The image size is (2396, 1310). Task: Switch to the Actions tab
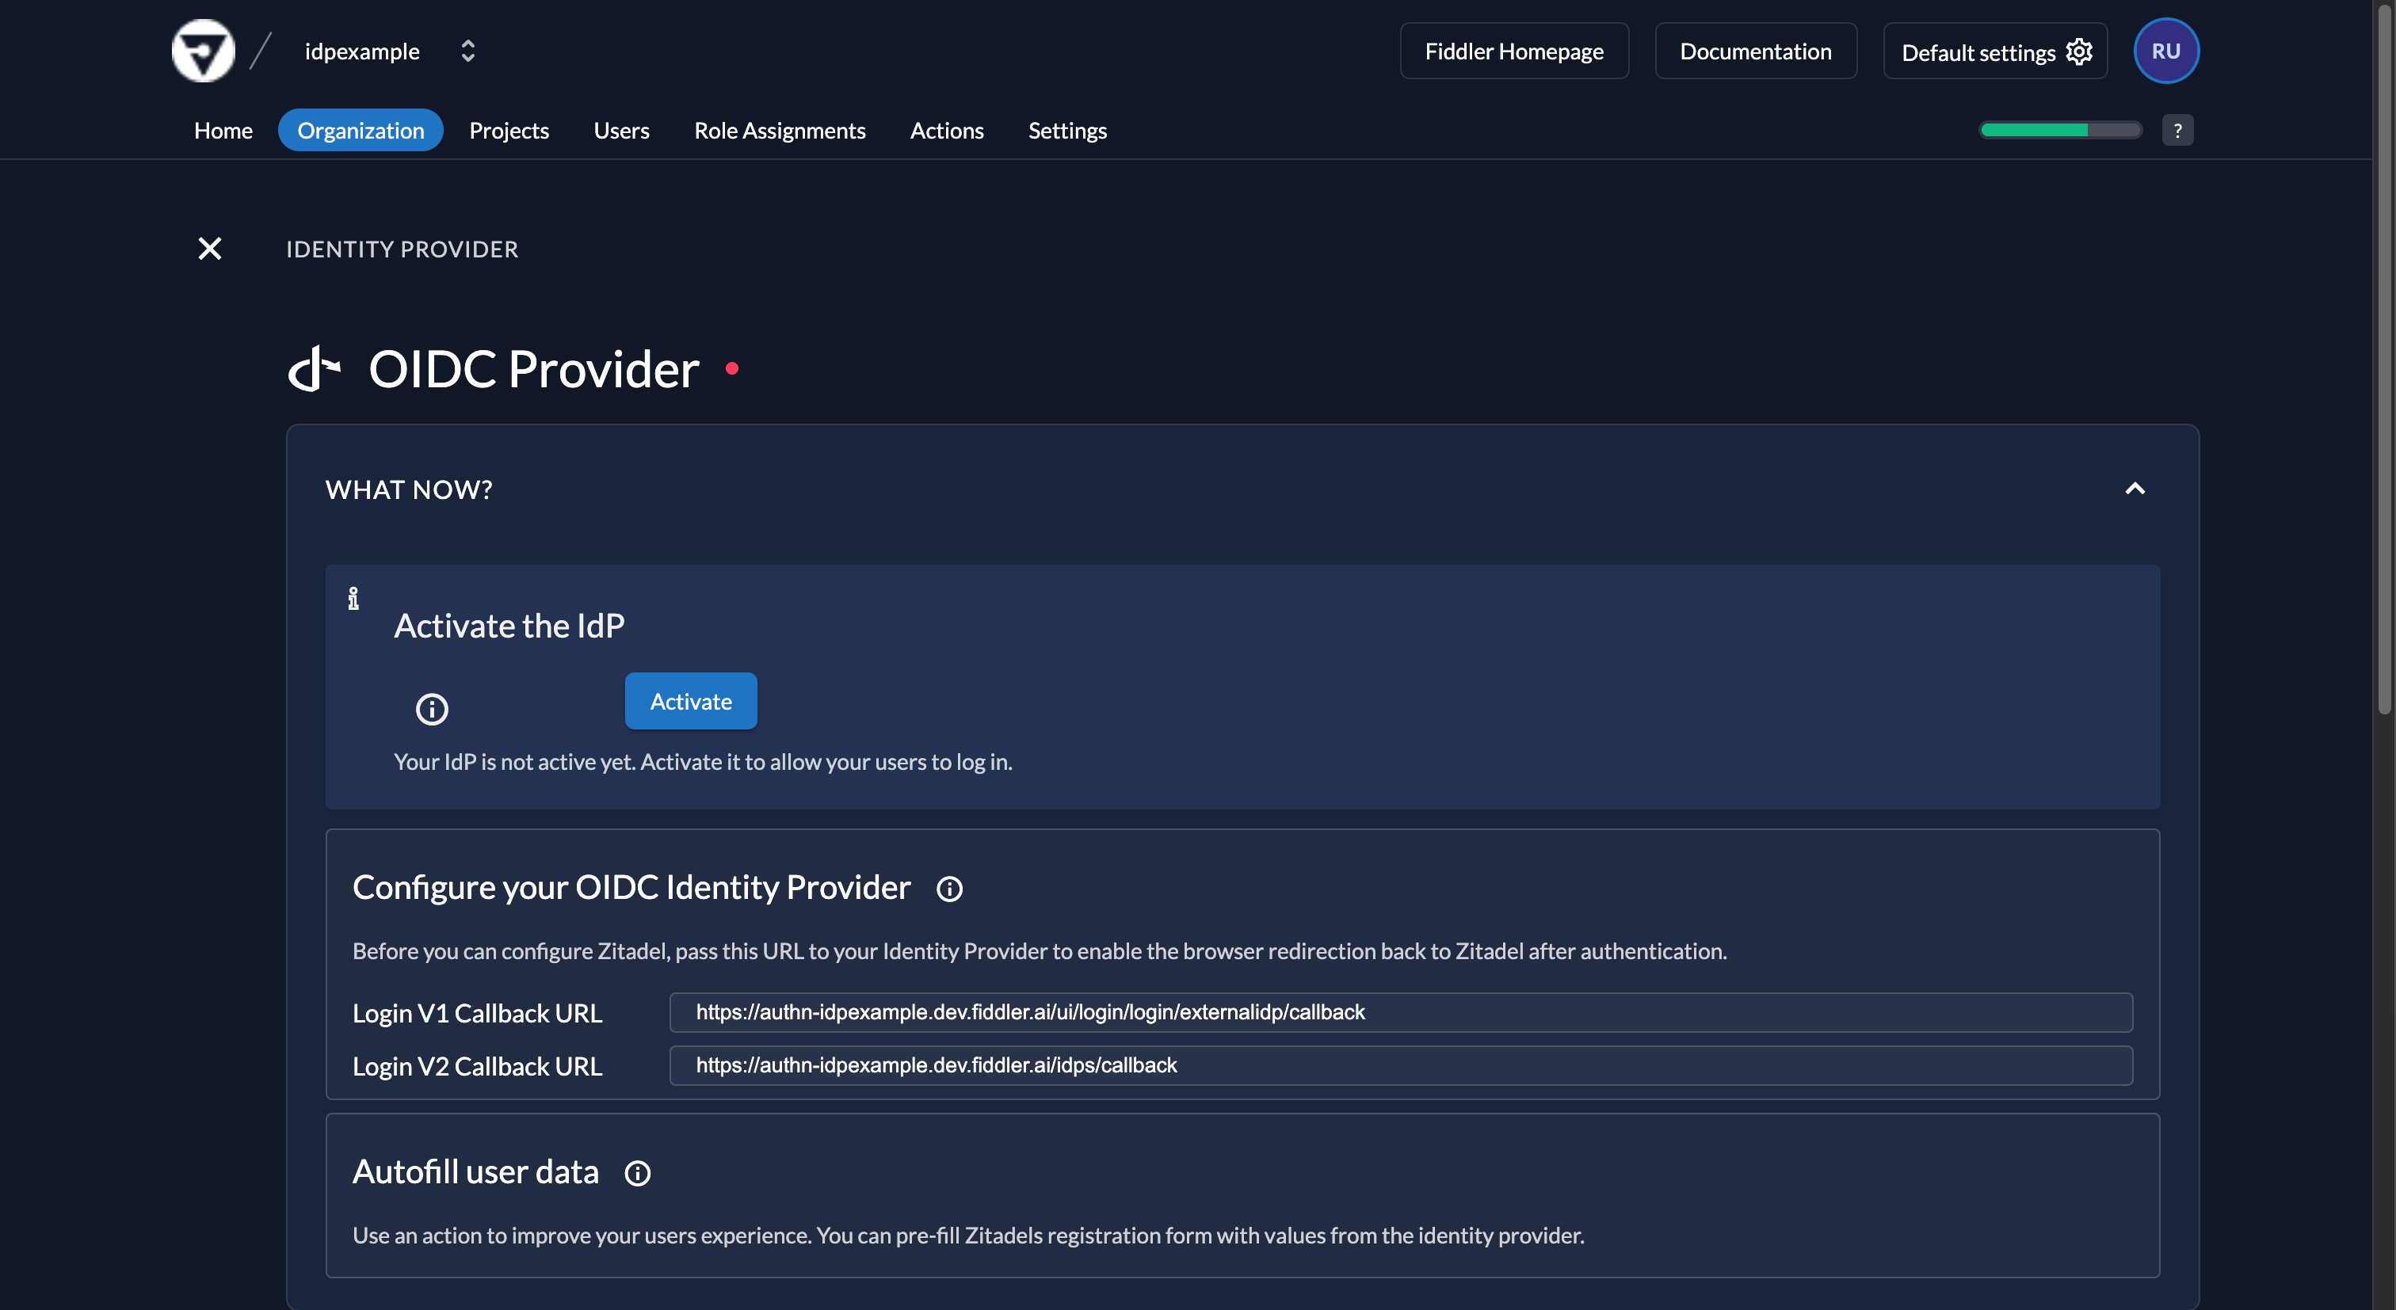click(x=946, y=130)
